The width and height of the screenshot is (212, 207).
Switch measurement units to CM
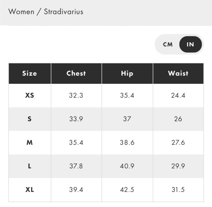point(168,44)
